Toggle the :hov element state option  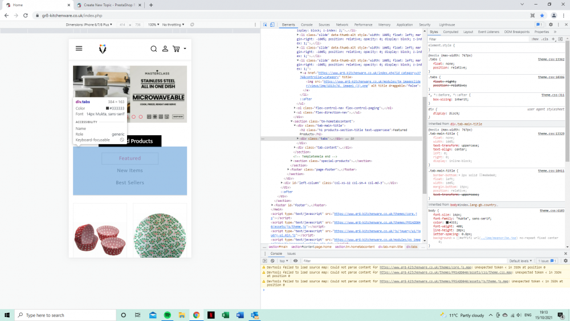point(535,39)
